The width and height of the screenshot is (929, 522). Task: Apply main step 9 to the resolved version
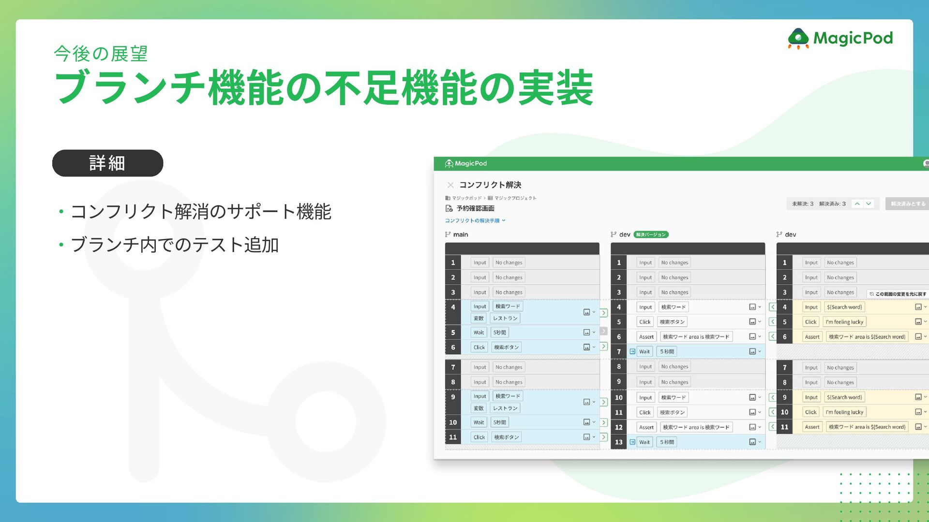point(604,402)
